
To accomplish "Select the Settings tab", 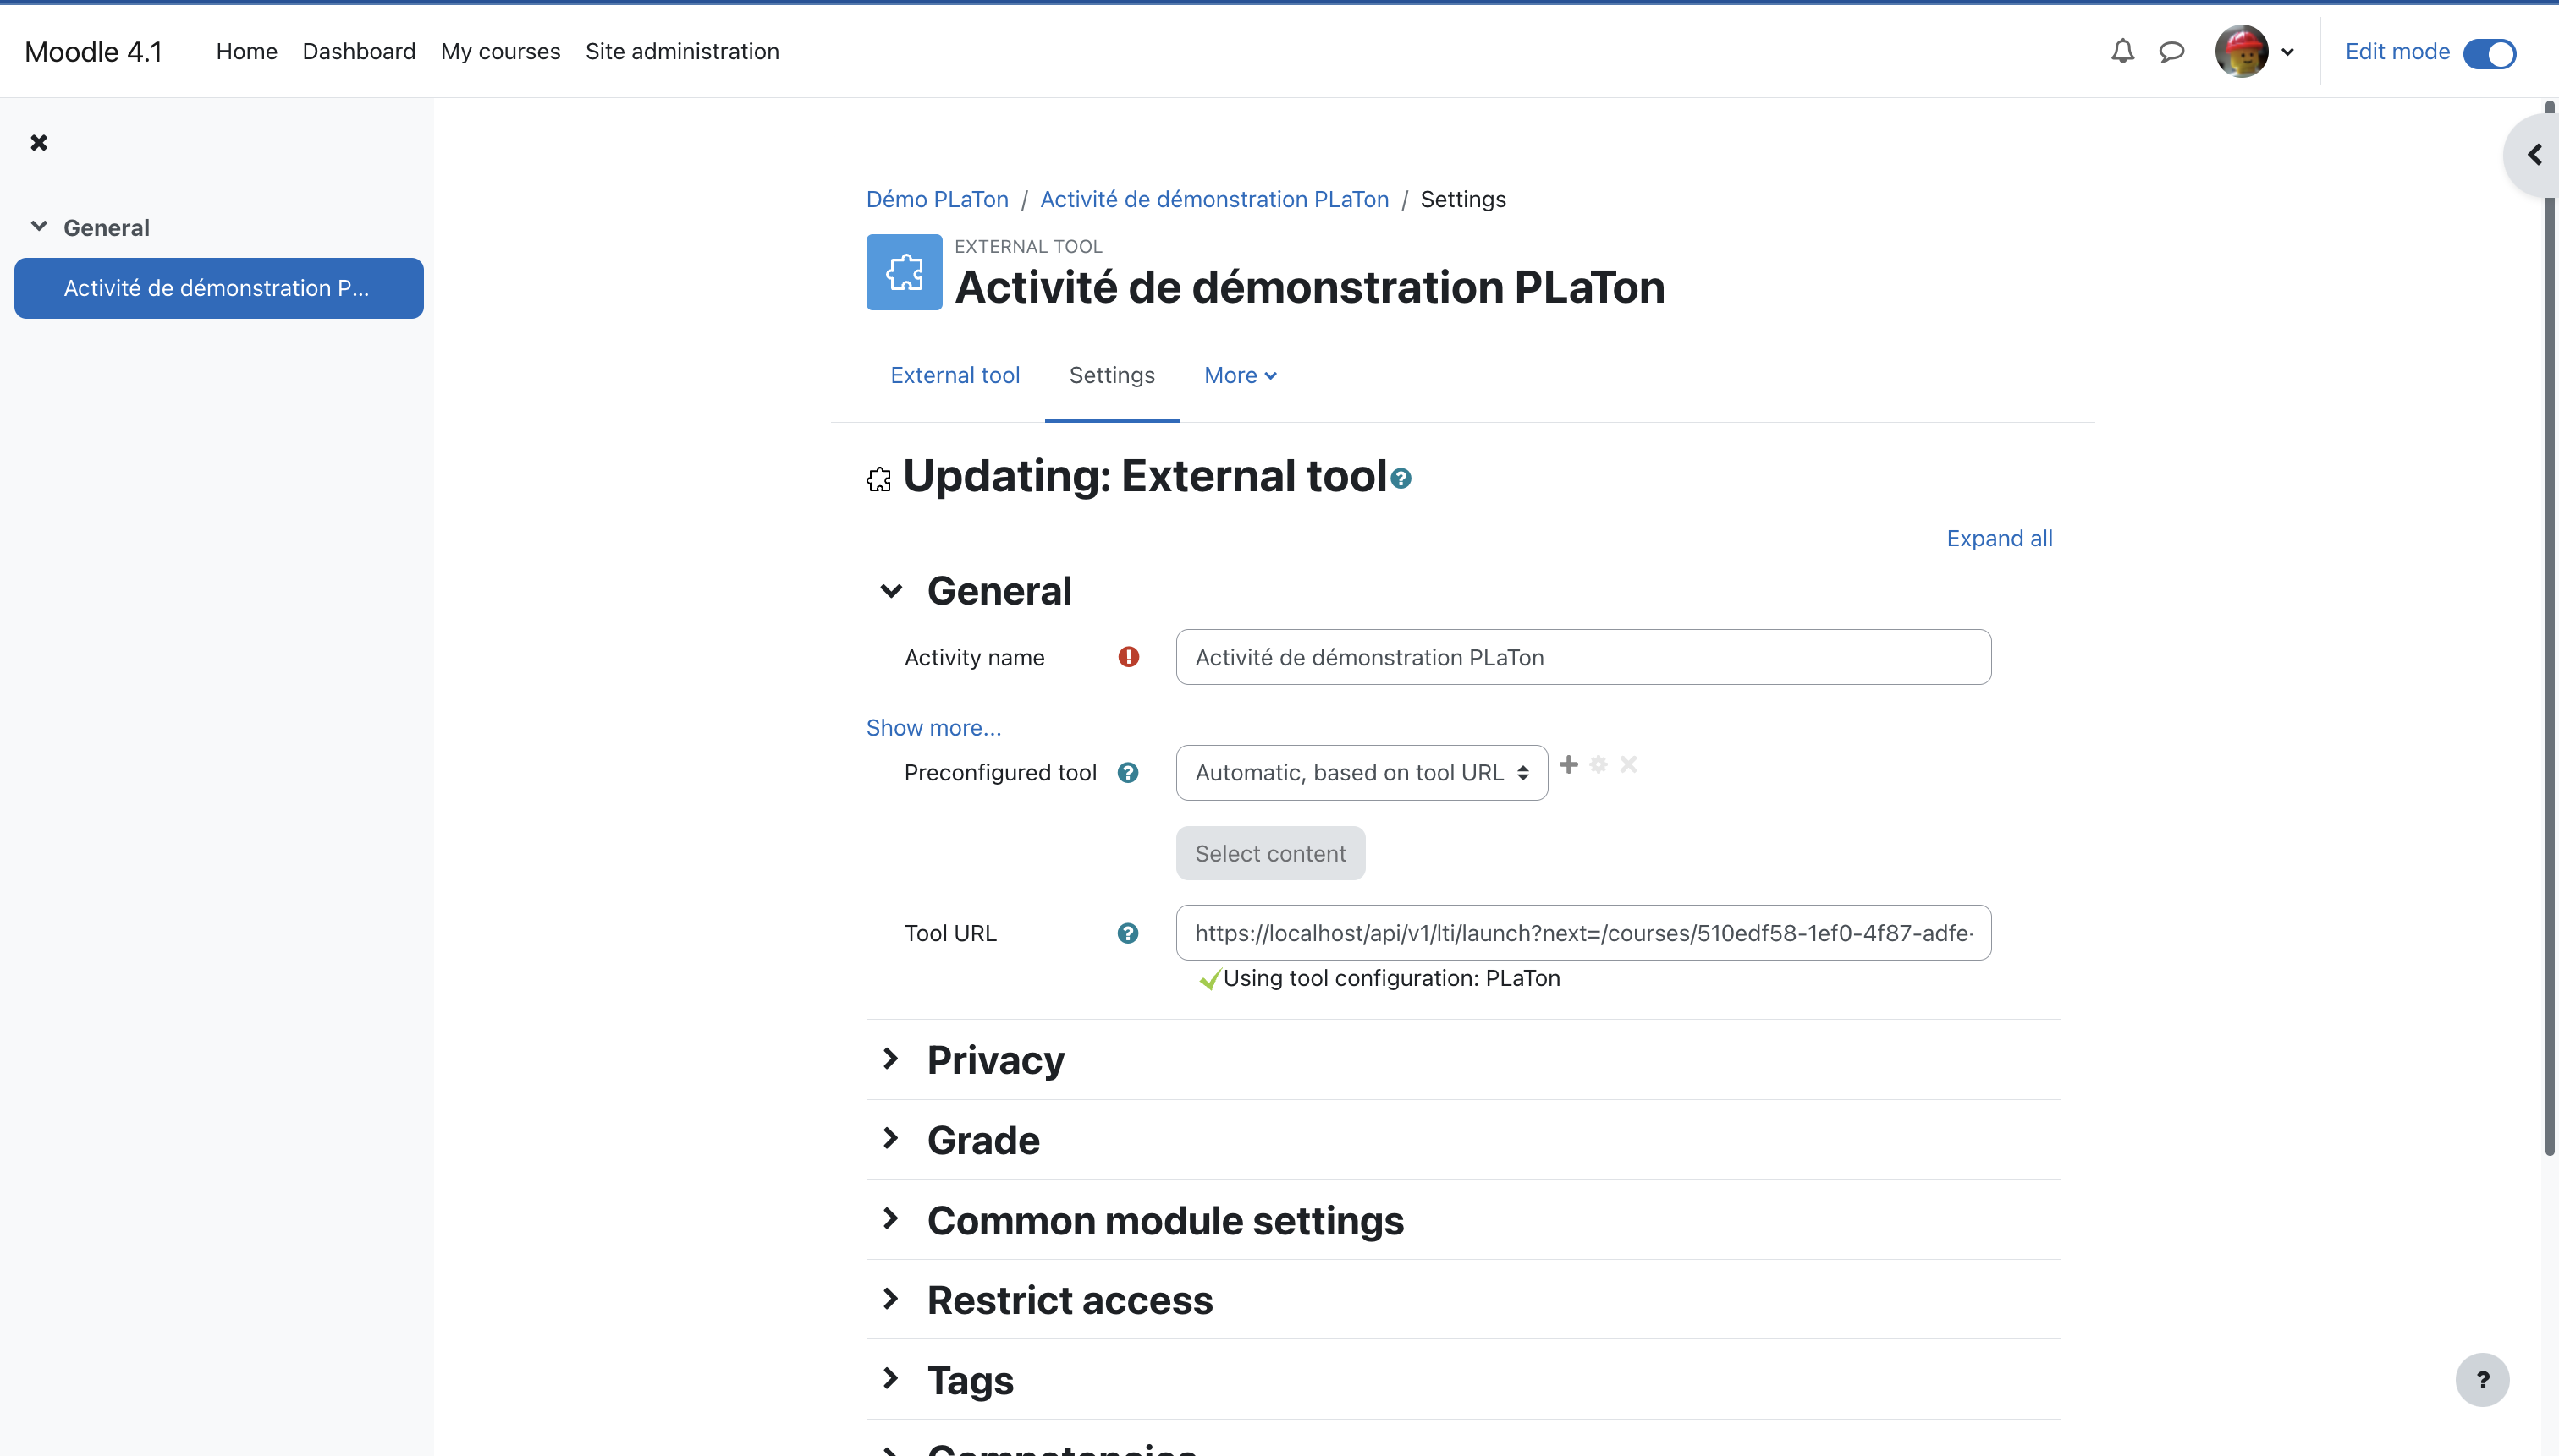I will coord(1111,374).
